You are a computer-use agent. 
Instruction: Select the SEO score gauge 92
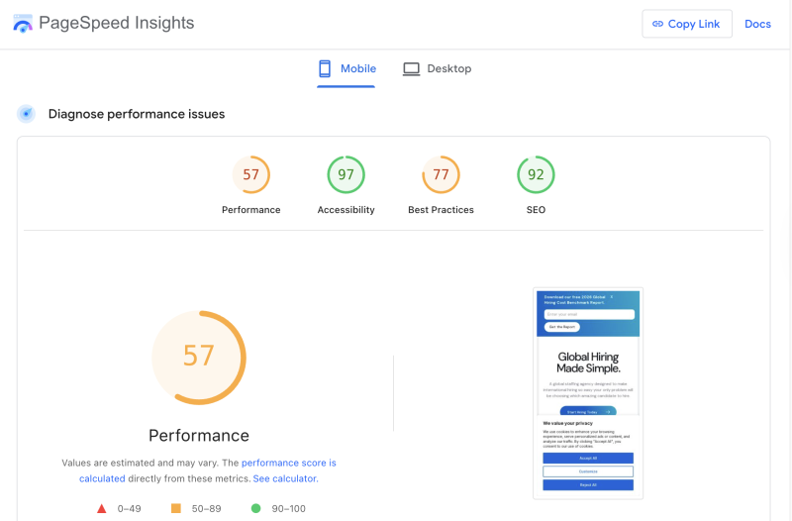pyautogui.click(x=536, y=174)
